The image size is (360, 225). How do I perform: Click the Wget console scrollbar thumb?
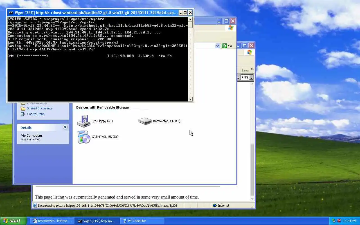pos(190,25)
